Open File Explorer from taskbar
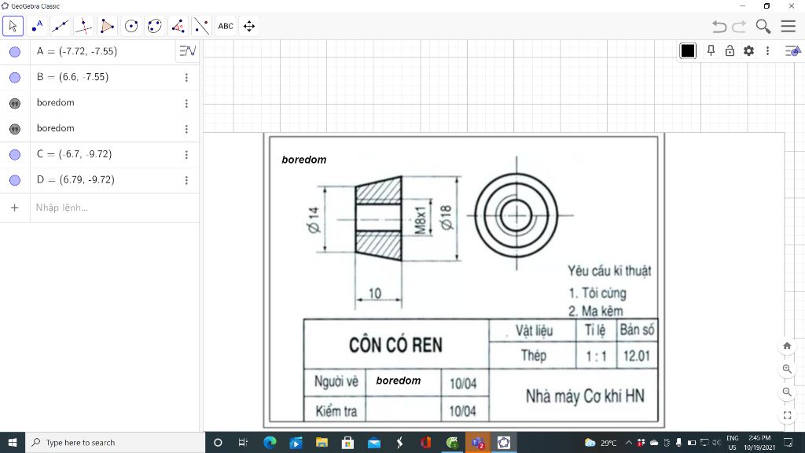This screenshot has width=805, height=453. point(322,442)
